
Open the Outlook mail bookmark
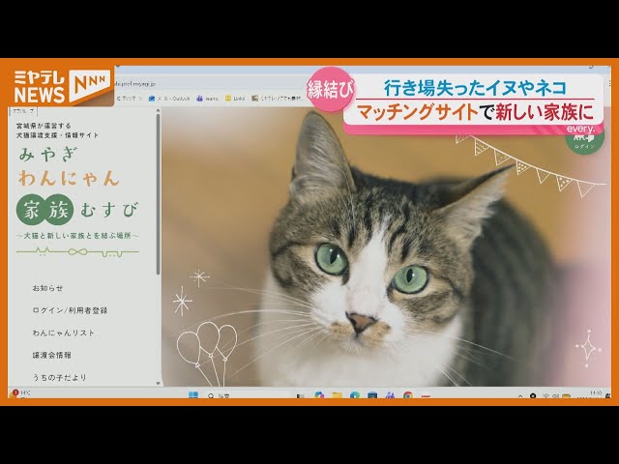tap(169, 99)
